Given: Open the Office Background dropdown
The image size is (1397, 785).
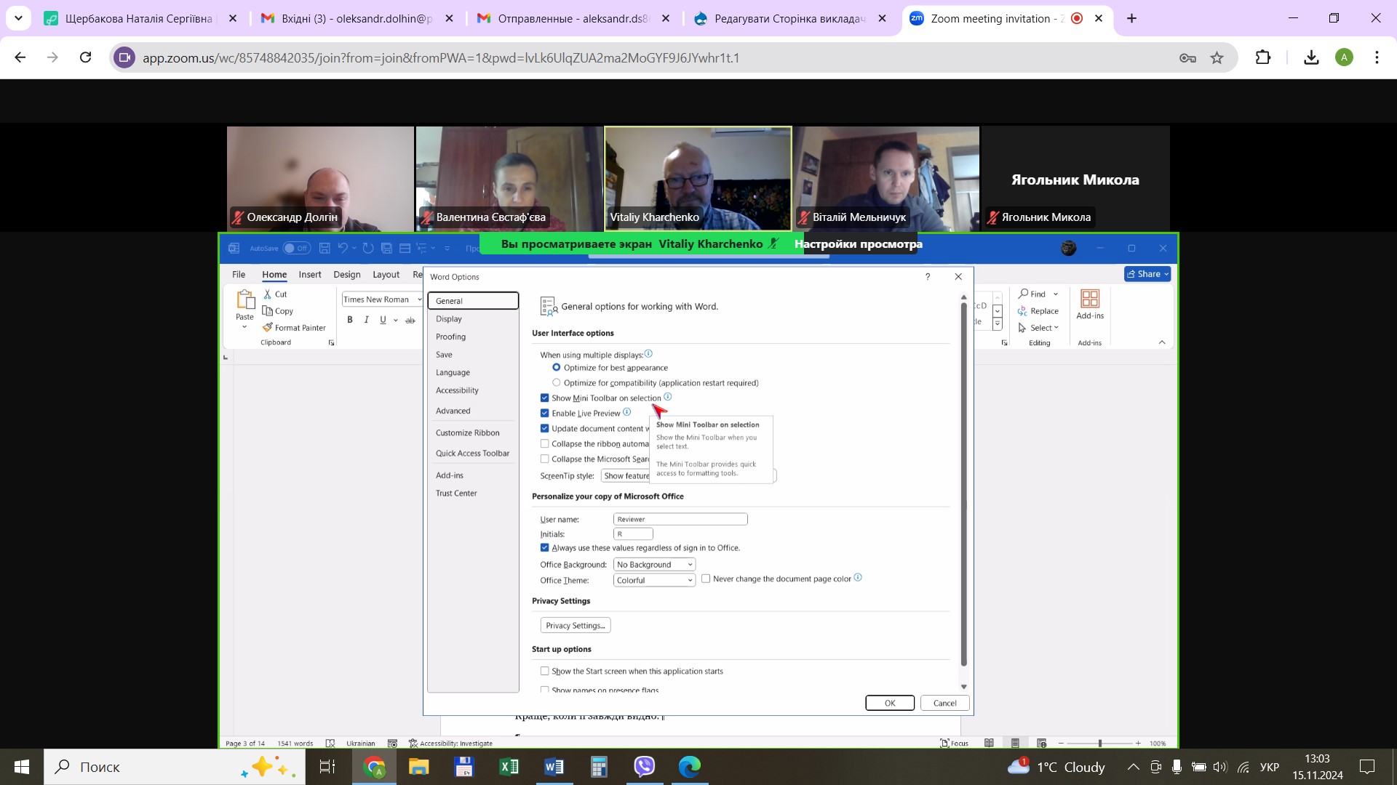Looking at the screenshot, I should (654, 564).
